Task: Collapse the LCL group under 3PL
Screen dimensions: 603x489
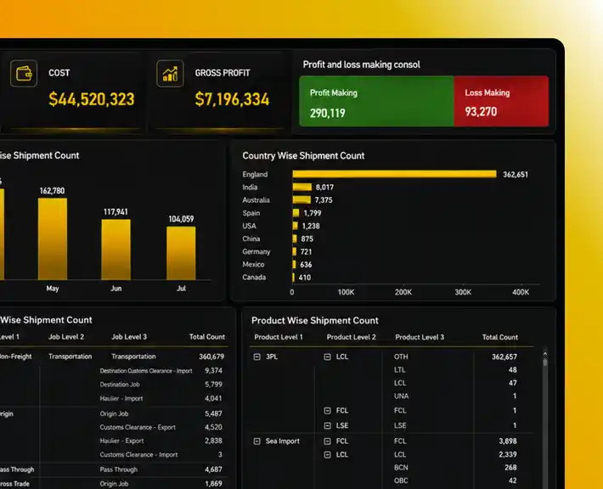Action: pyautogui.click(x=327, y=357)
